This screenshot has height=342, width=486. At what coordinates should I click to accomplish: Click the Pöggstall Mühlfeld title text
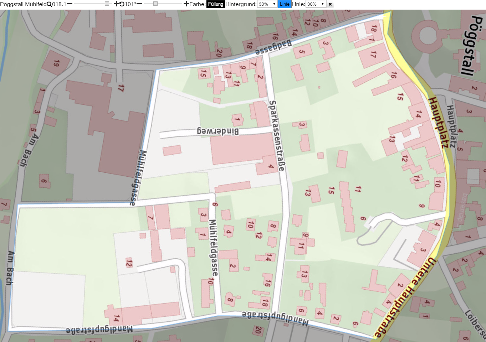point(24,4)
